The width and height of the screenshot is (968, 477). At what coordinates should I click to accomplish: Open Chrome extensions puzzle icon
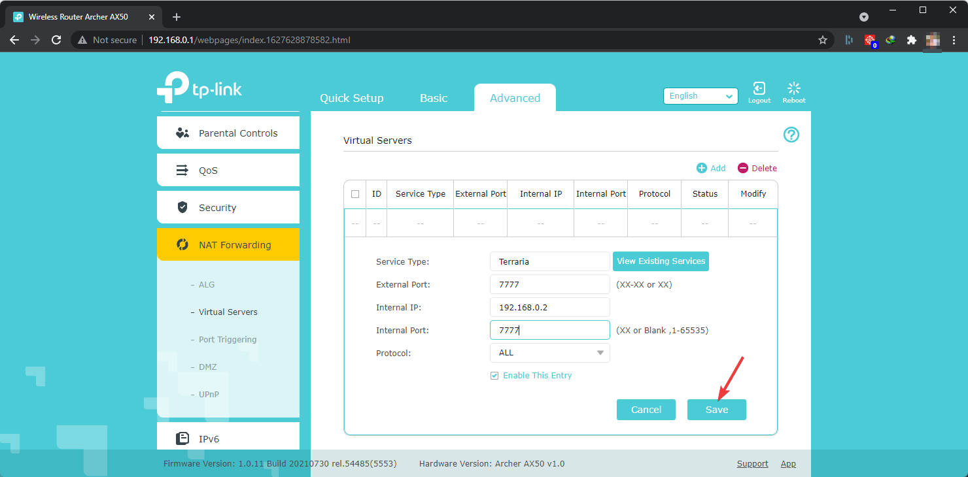(x=911, y=40)
